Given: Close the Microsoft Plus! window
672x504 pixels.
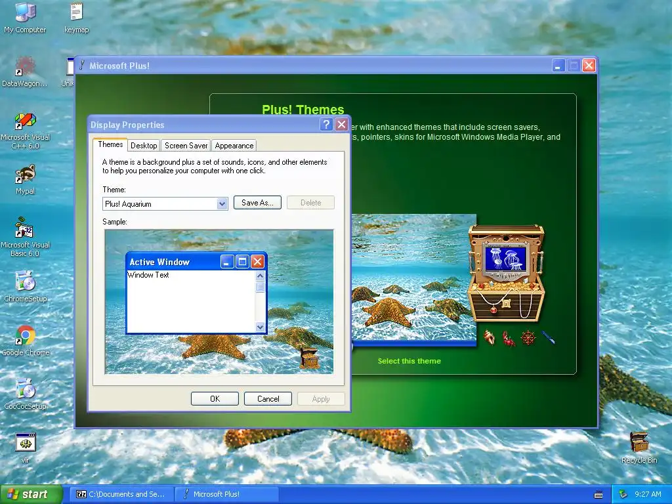Looking at the screenshot, I should click(x=589, y=66).
